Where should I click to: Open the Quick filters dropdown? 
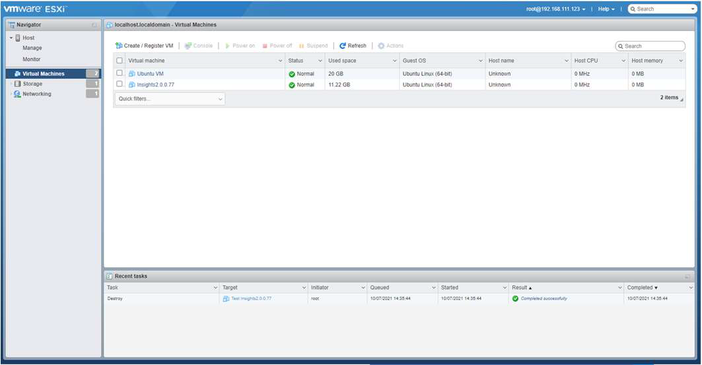pos(170,99)
